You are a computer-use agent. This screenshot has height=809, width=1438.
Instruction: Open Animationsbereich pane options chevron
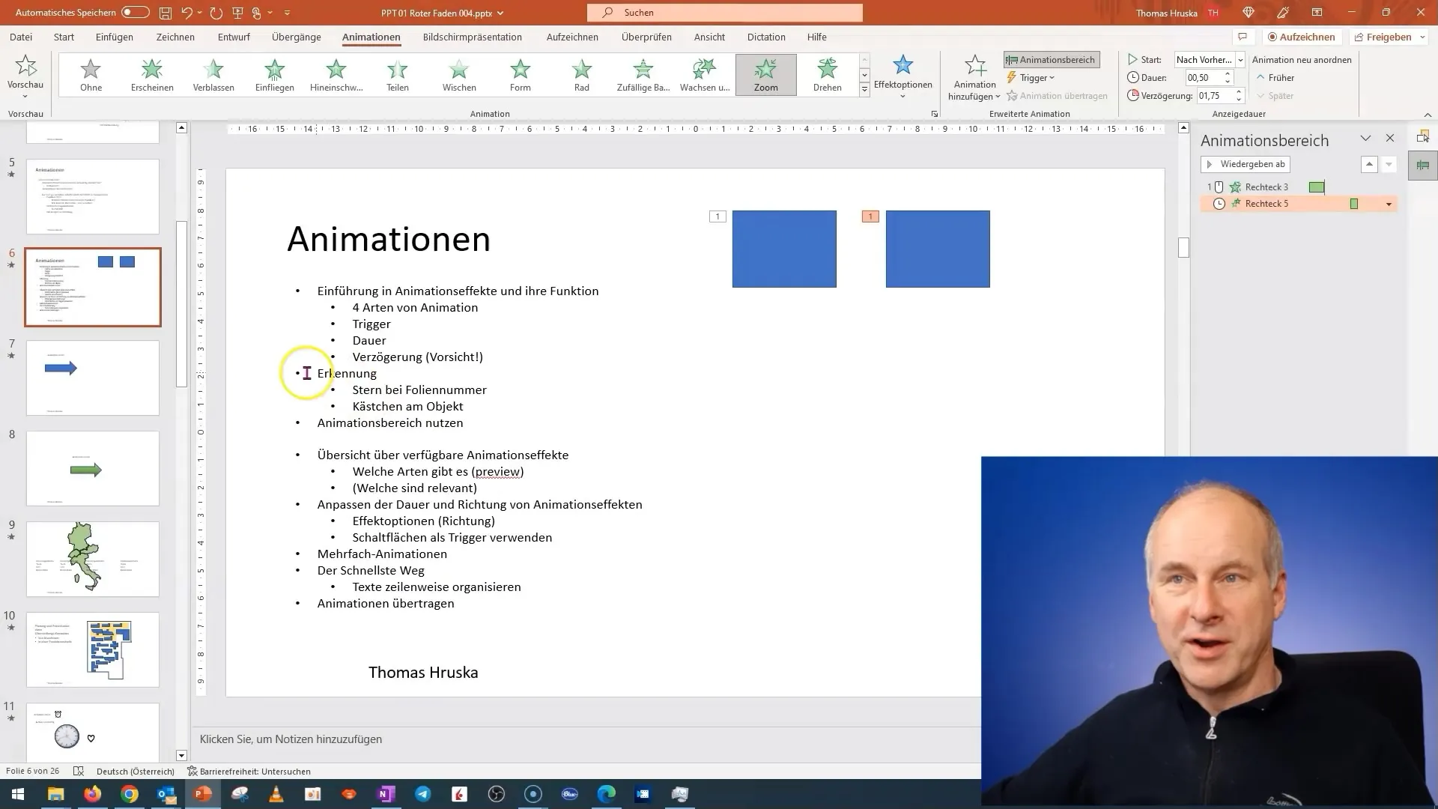pyautogui.click(x=1365, y=139)
